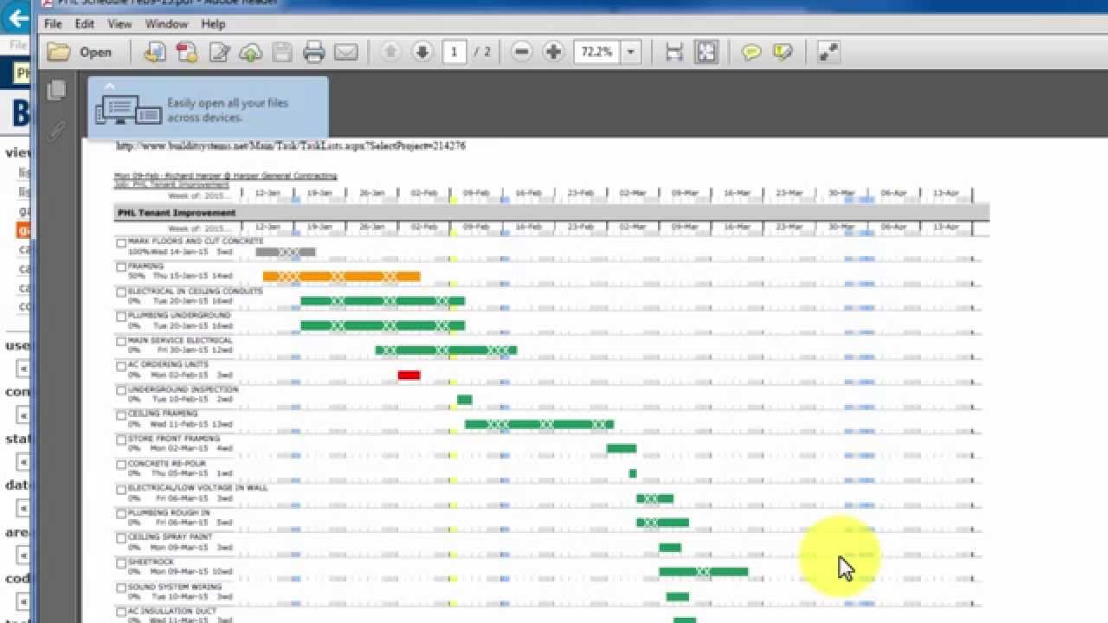Open the zoom percentage dropdown arrow
Image resolution: width=1108 pixels, height=623 pixels.
tap(631, 52)
